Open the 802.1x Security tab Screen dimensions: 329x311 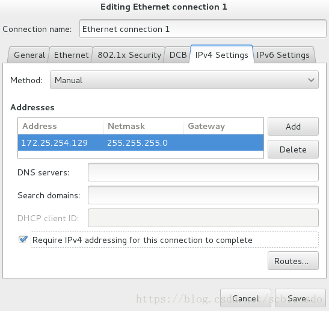point(129,55)
